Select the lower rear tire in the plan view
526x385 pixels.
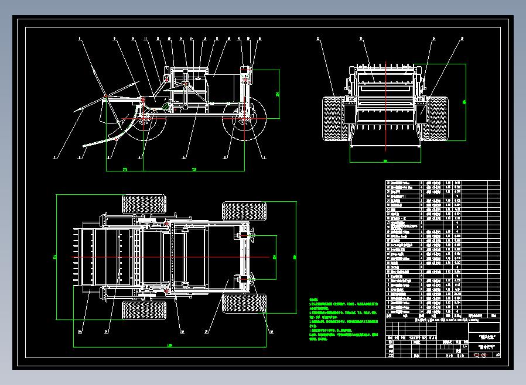(x=244, y=304)
